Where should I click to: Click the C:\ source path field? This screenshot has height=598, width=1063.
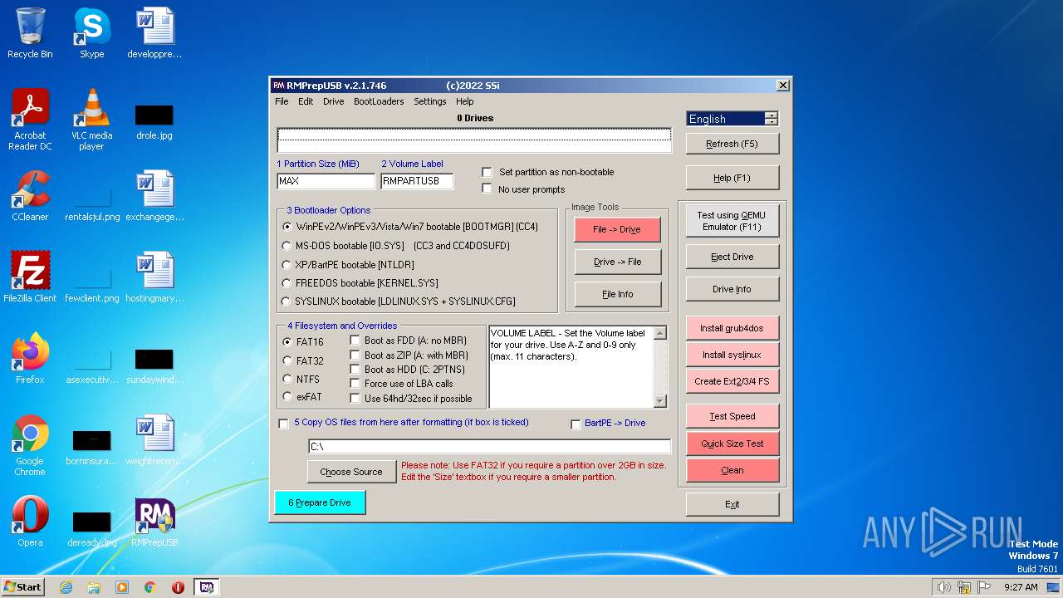[489, 446]
